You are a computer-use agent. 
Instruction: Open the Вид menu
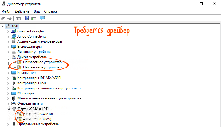pyautogui.click(x=37, y=11)
